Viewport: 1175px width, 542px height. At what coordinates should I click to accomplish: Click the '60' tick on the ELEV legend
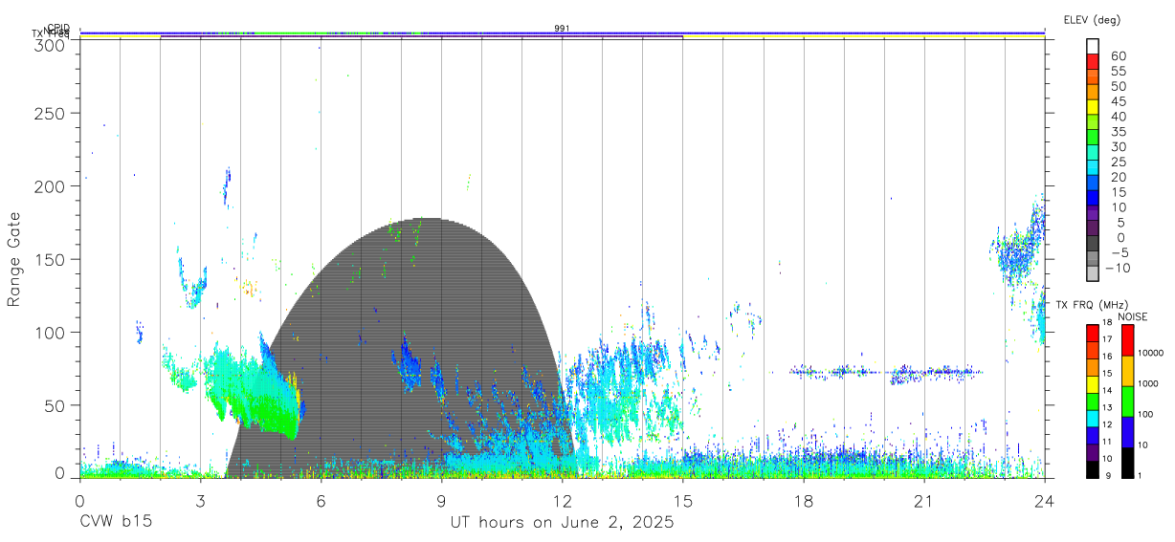pyautogui.click(x=1118, y=55)
